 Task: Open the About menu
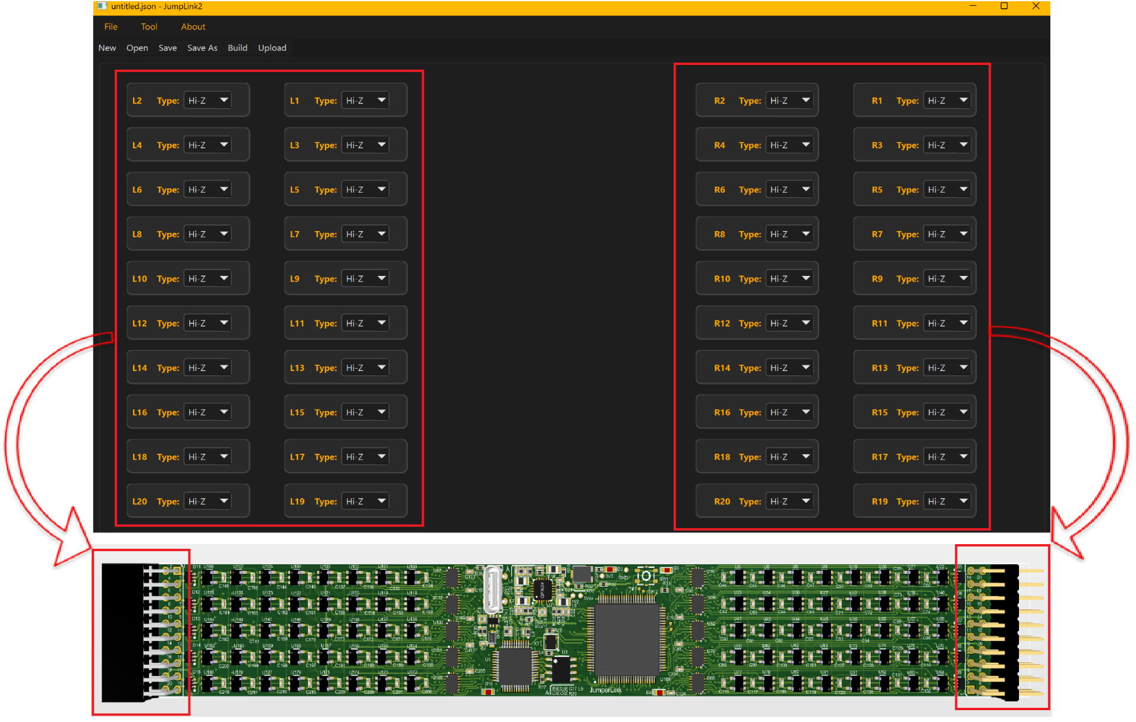point(193,27)
